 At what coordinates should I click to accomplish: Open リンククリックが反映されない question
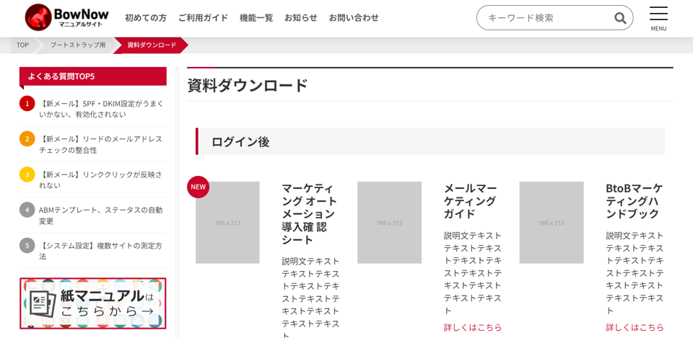click(x=101, y=180)
